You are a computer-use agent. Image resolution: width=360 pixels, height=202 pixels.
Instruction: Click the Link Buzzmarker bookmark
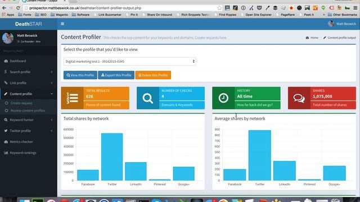[x=107, y=15]
